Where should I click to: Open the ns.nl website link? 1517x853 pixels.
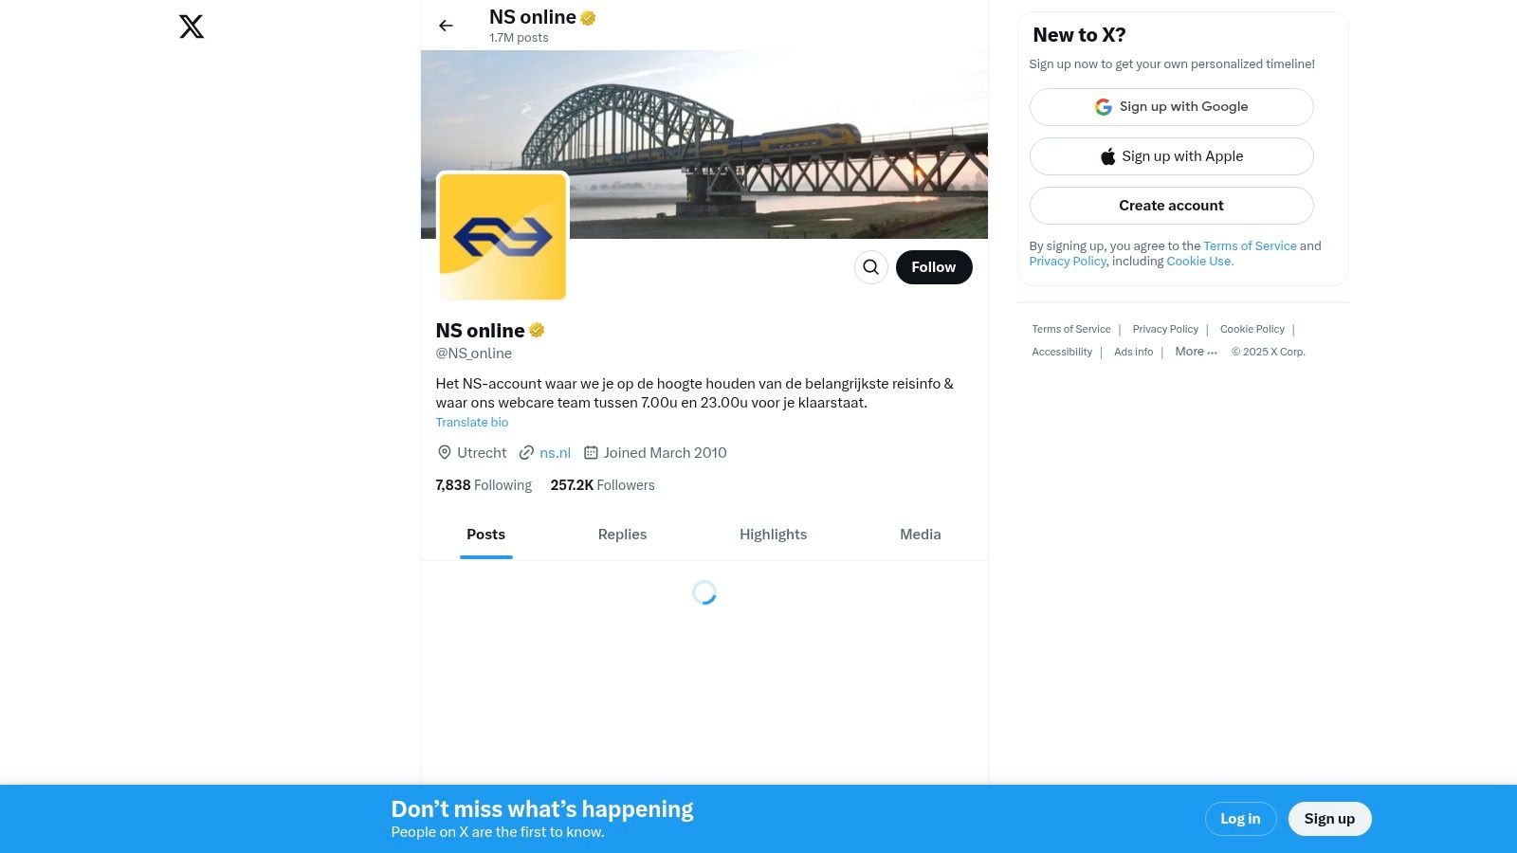click(555, 453)
